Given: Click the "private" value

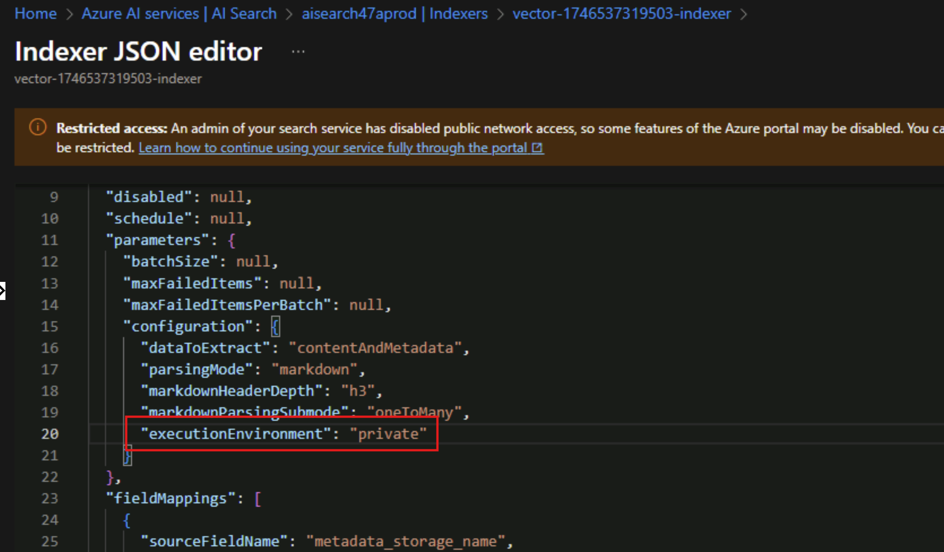Looking at the screenshot, I should click(x=388, y=434).
